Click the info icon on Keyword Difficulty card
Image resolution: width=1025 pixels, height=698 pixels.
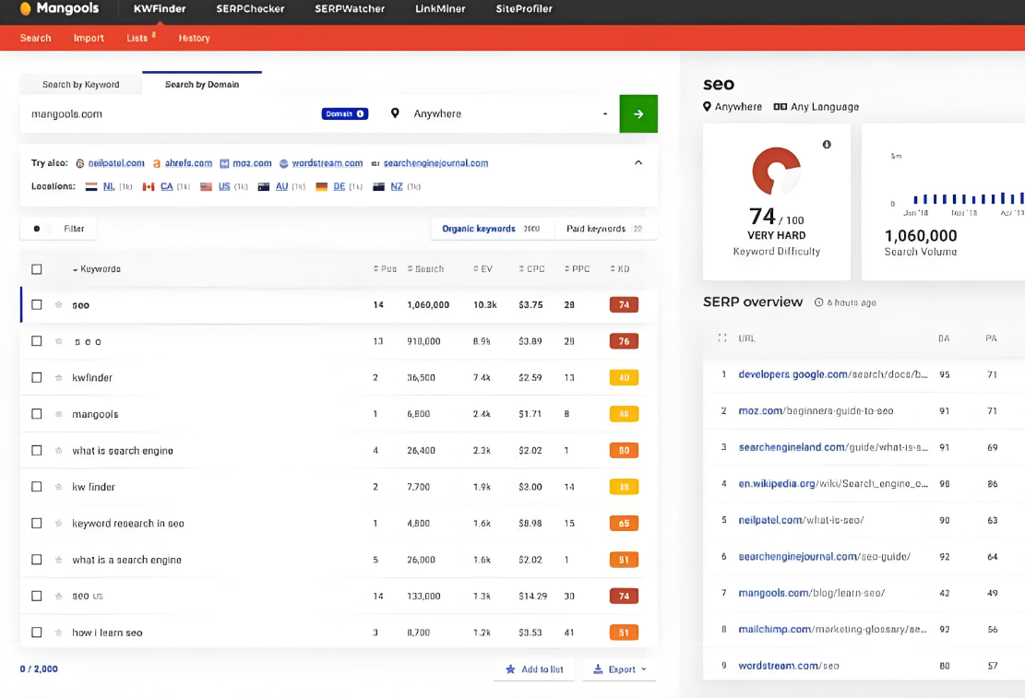(x=827, y=145)
